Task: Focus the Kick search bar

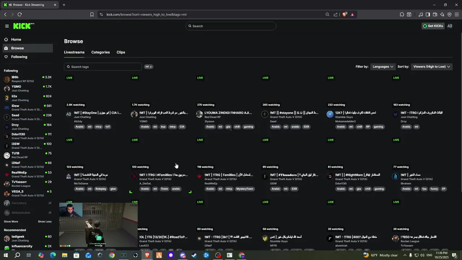Action: pyautogui.click(x=231, y=26)
